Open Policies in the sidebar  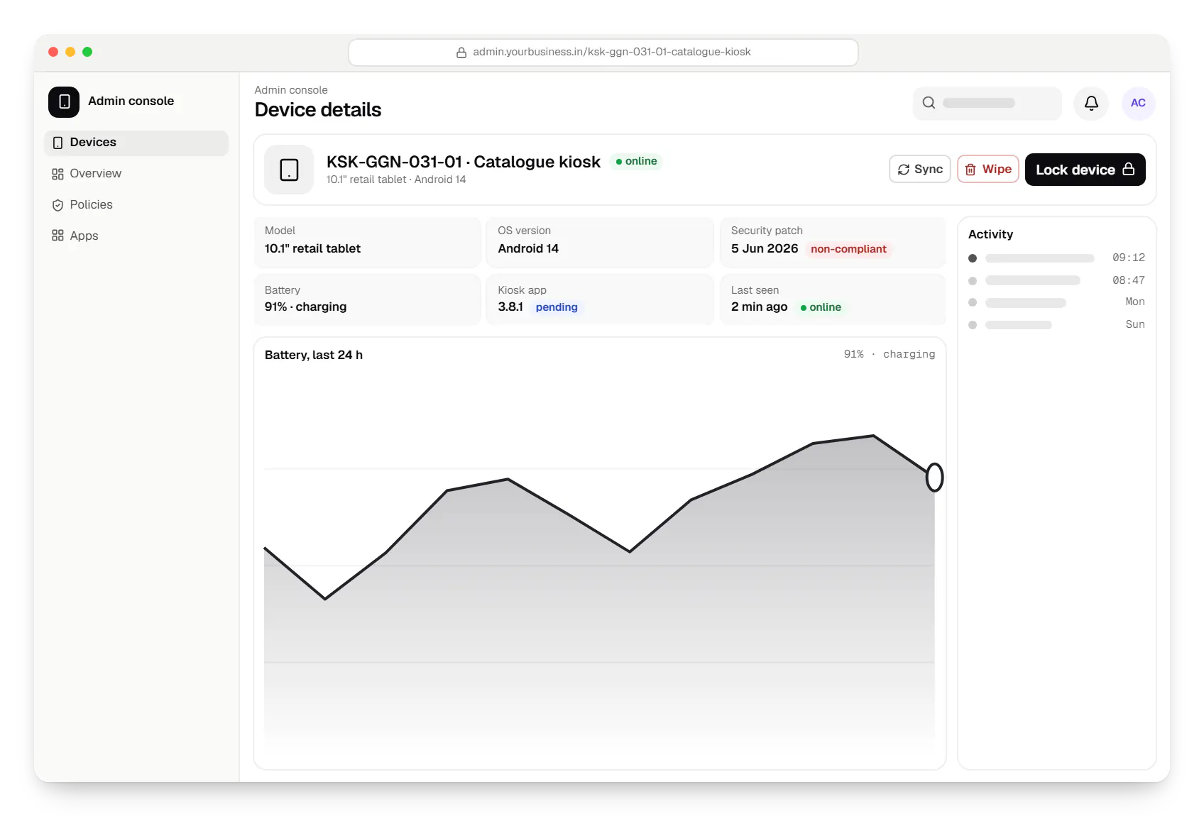(x=136, y=205)
